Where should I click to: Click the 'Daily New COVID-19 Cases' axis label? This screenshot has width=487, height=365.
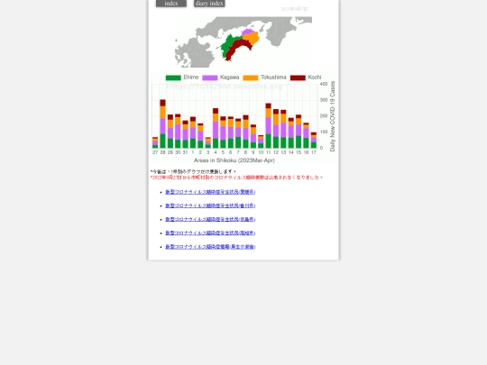(x=333, y=116)
